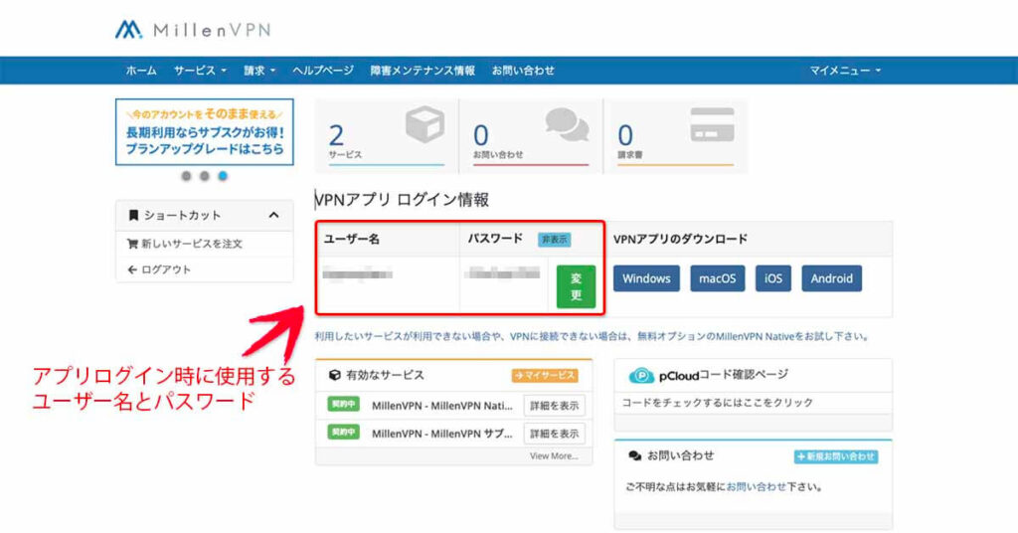Click the chat bubbles icon
Screen dimensions: 1018x533
[567, 124]
